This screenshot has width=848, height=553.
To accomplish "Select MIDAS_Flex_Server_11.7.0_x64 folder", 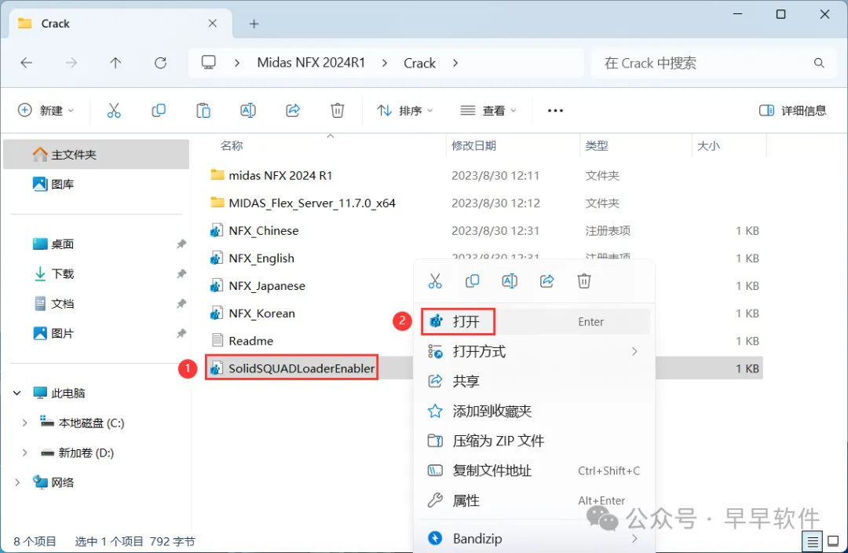I will 312,203.
